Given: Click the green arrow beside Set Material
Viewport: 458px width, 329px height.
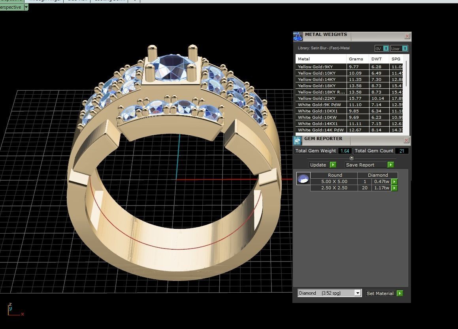Looking at the screenshot, I should pyautogui.click(x=400, y=293).
